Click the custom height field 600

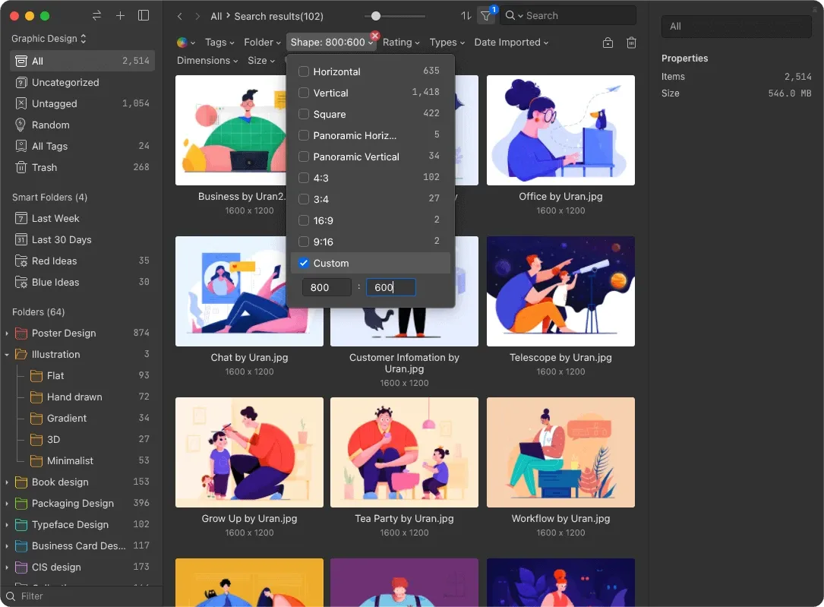390,287
